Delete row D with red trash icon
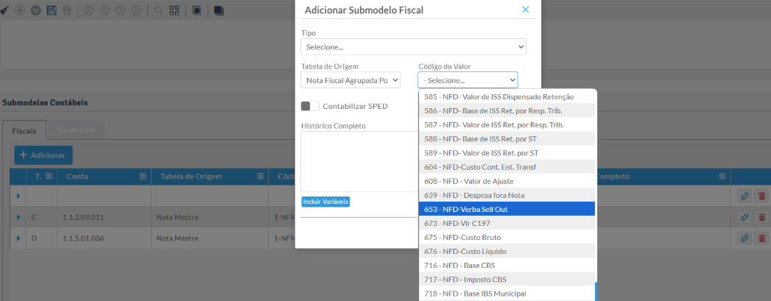The width and height of the screenshot is (771, 301). coord(761,238)
